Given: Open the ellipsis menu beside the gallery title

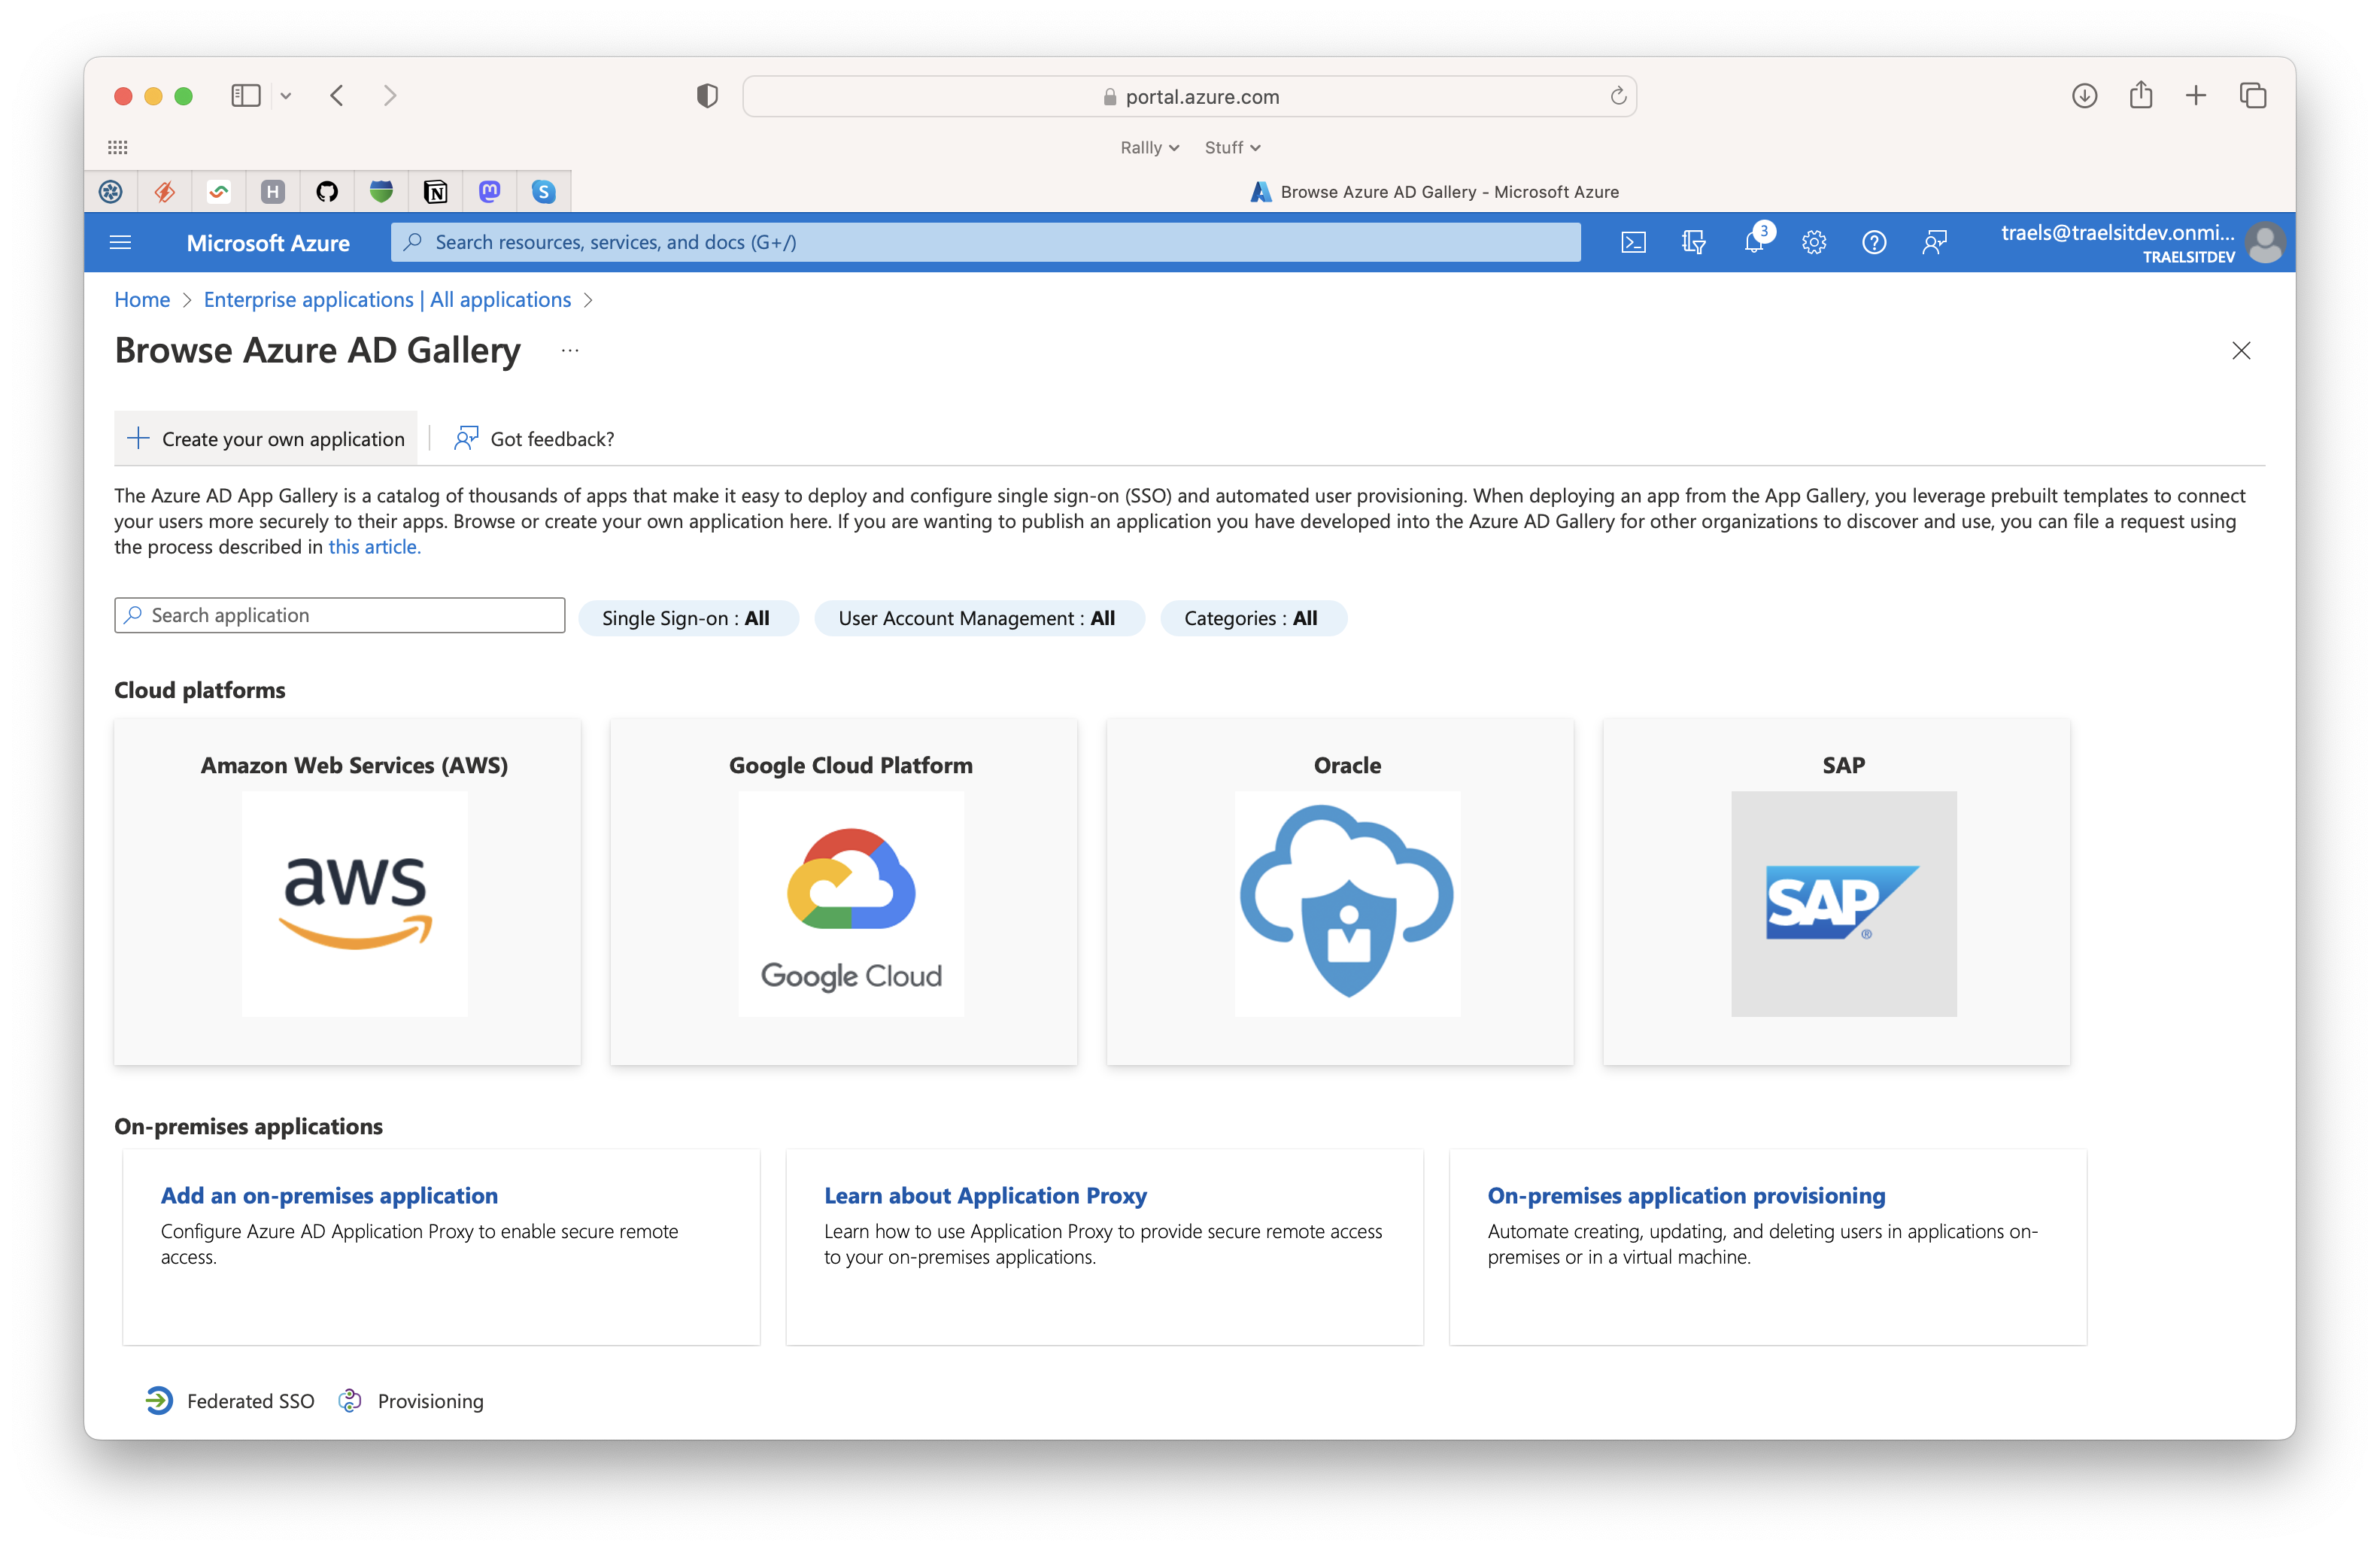Looking at the screenshot, I should point(570,351).
